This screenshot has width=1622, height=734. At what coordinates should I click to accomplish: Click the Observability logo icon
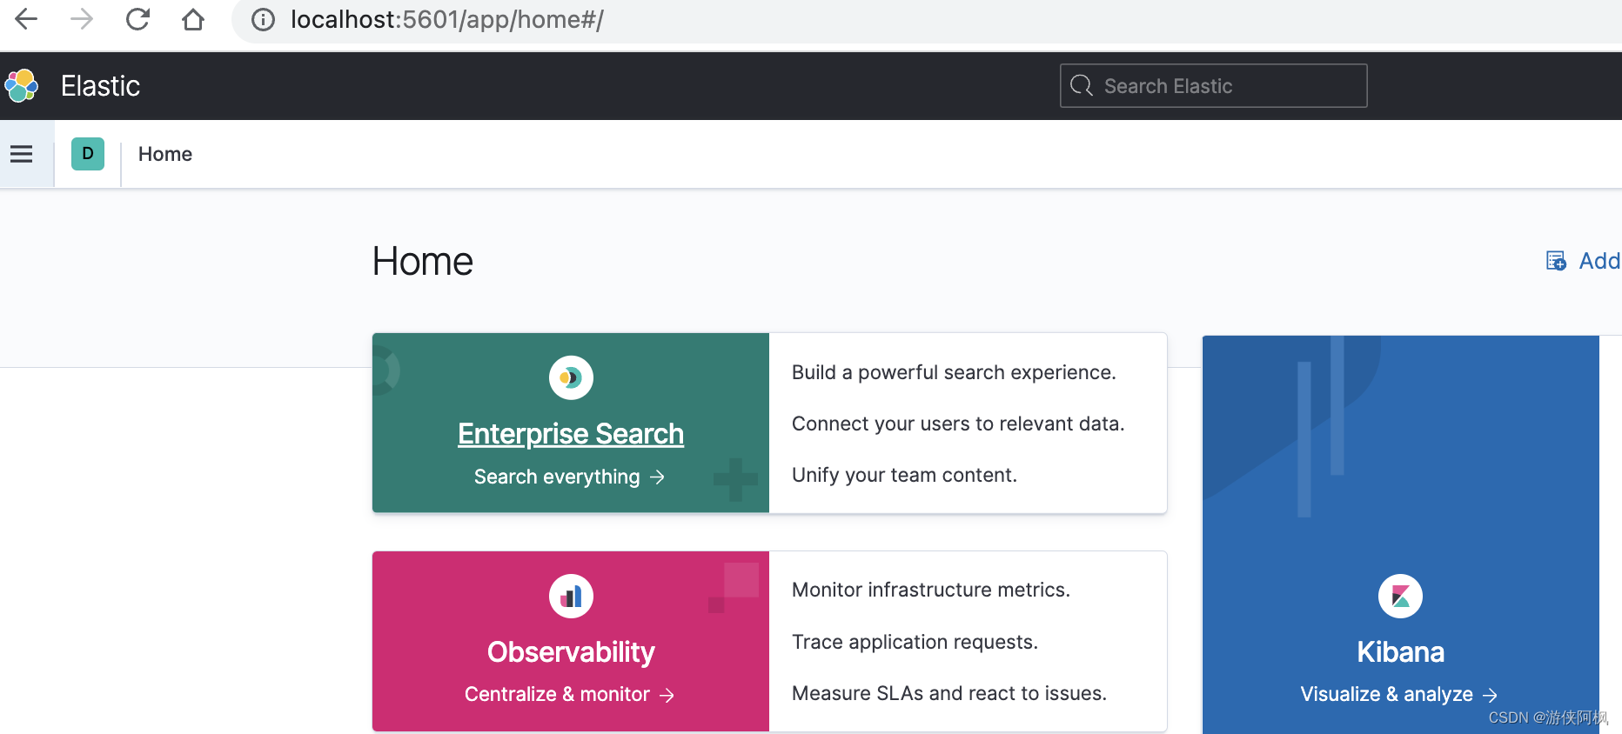[571, 597]
